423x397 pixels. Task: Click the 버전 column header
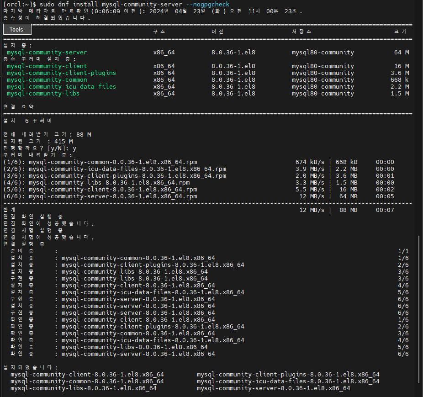(x=217, y=32)
